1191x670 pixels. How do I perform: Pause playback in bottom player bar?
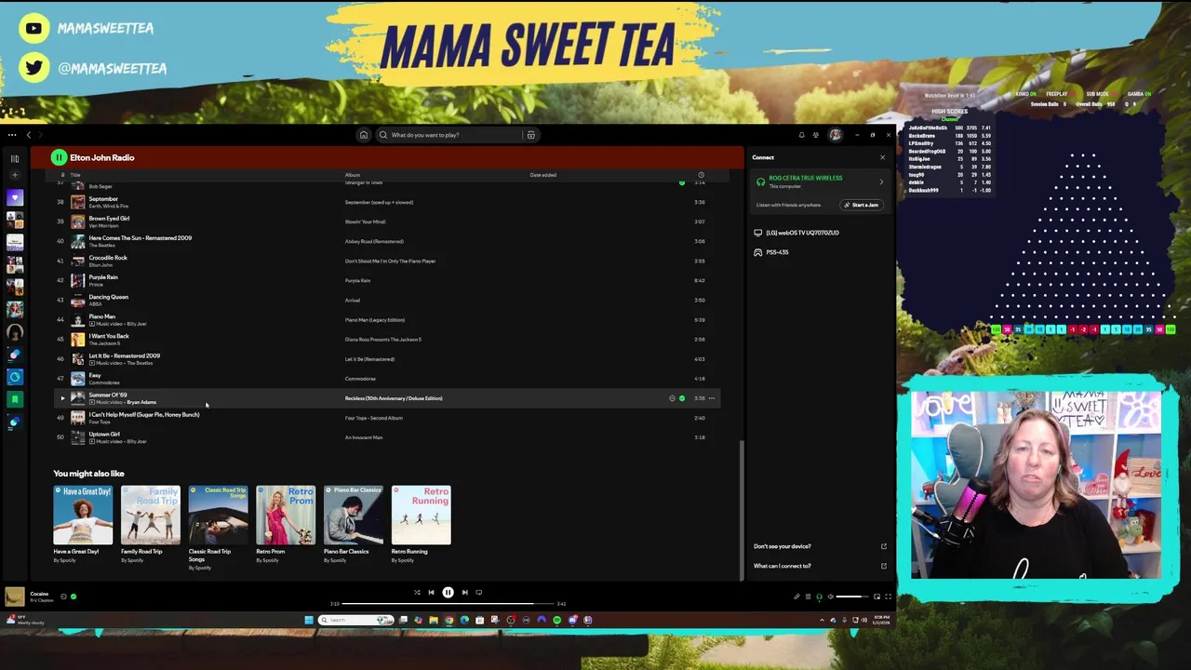(448, 592)
